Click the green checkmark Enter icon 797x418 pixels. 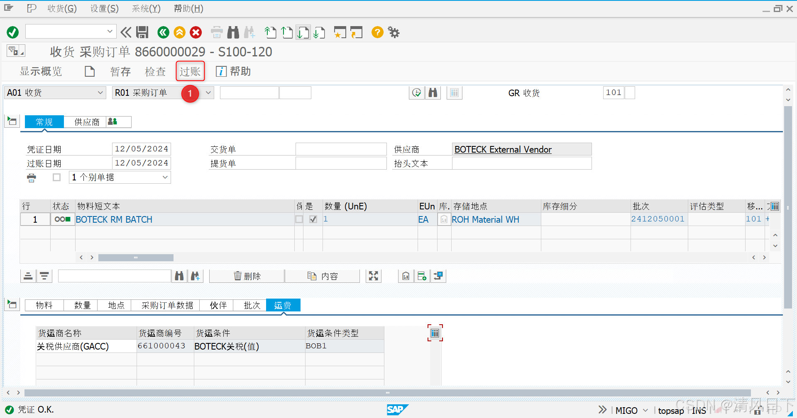[13, 32]
